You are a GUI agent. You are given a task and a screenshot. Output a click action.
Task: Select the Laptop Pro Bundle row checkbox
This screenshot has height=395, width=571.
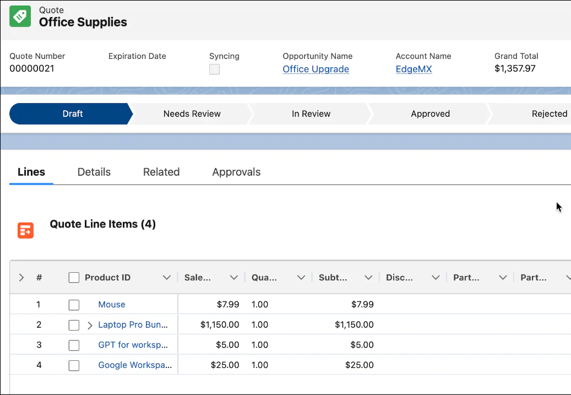coord(74,325)
